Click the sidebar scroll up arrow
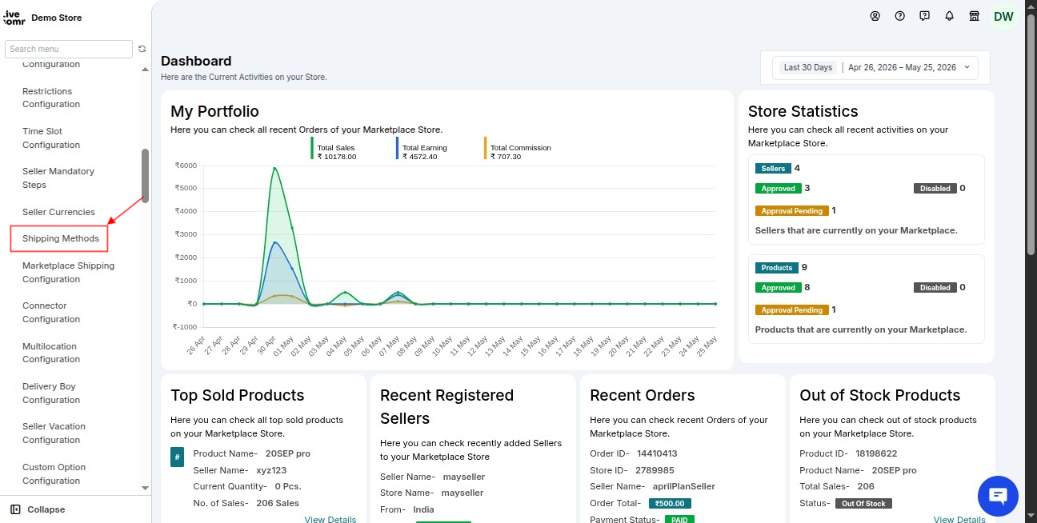 click(145, 70)
